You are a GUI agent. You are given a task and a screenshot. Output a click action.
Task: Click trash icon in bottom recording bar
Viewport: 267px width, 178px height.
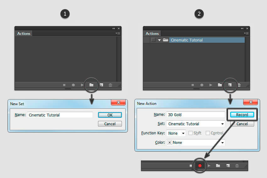click(237, 165)
